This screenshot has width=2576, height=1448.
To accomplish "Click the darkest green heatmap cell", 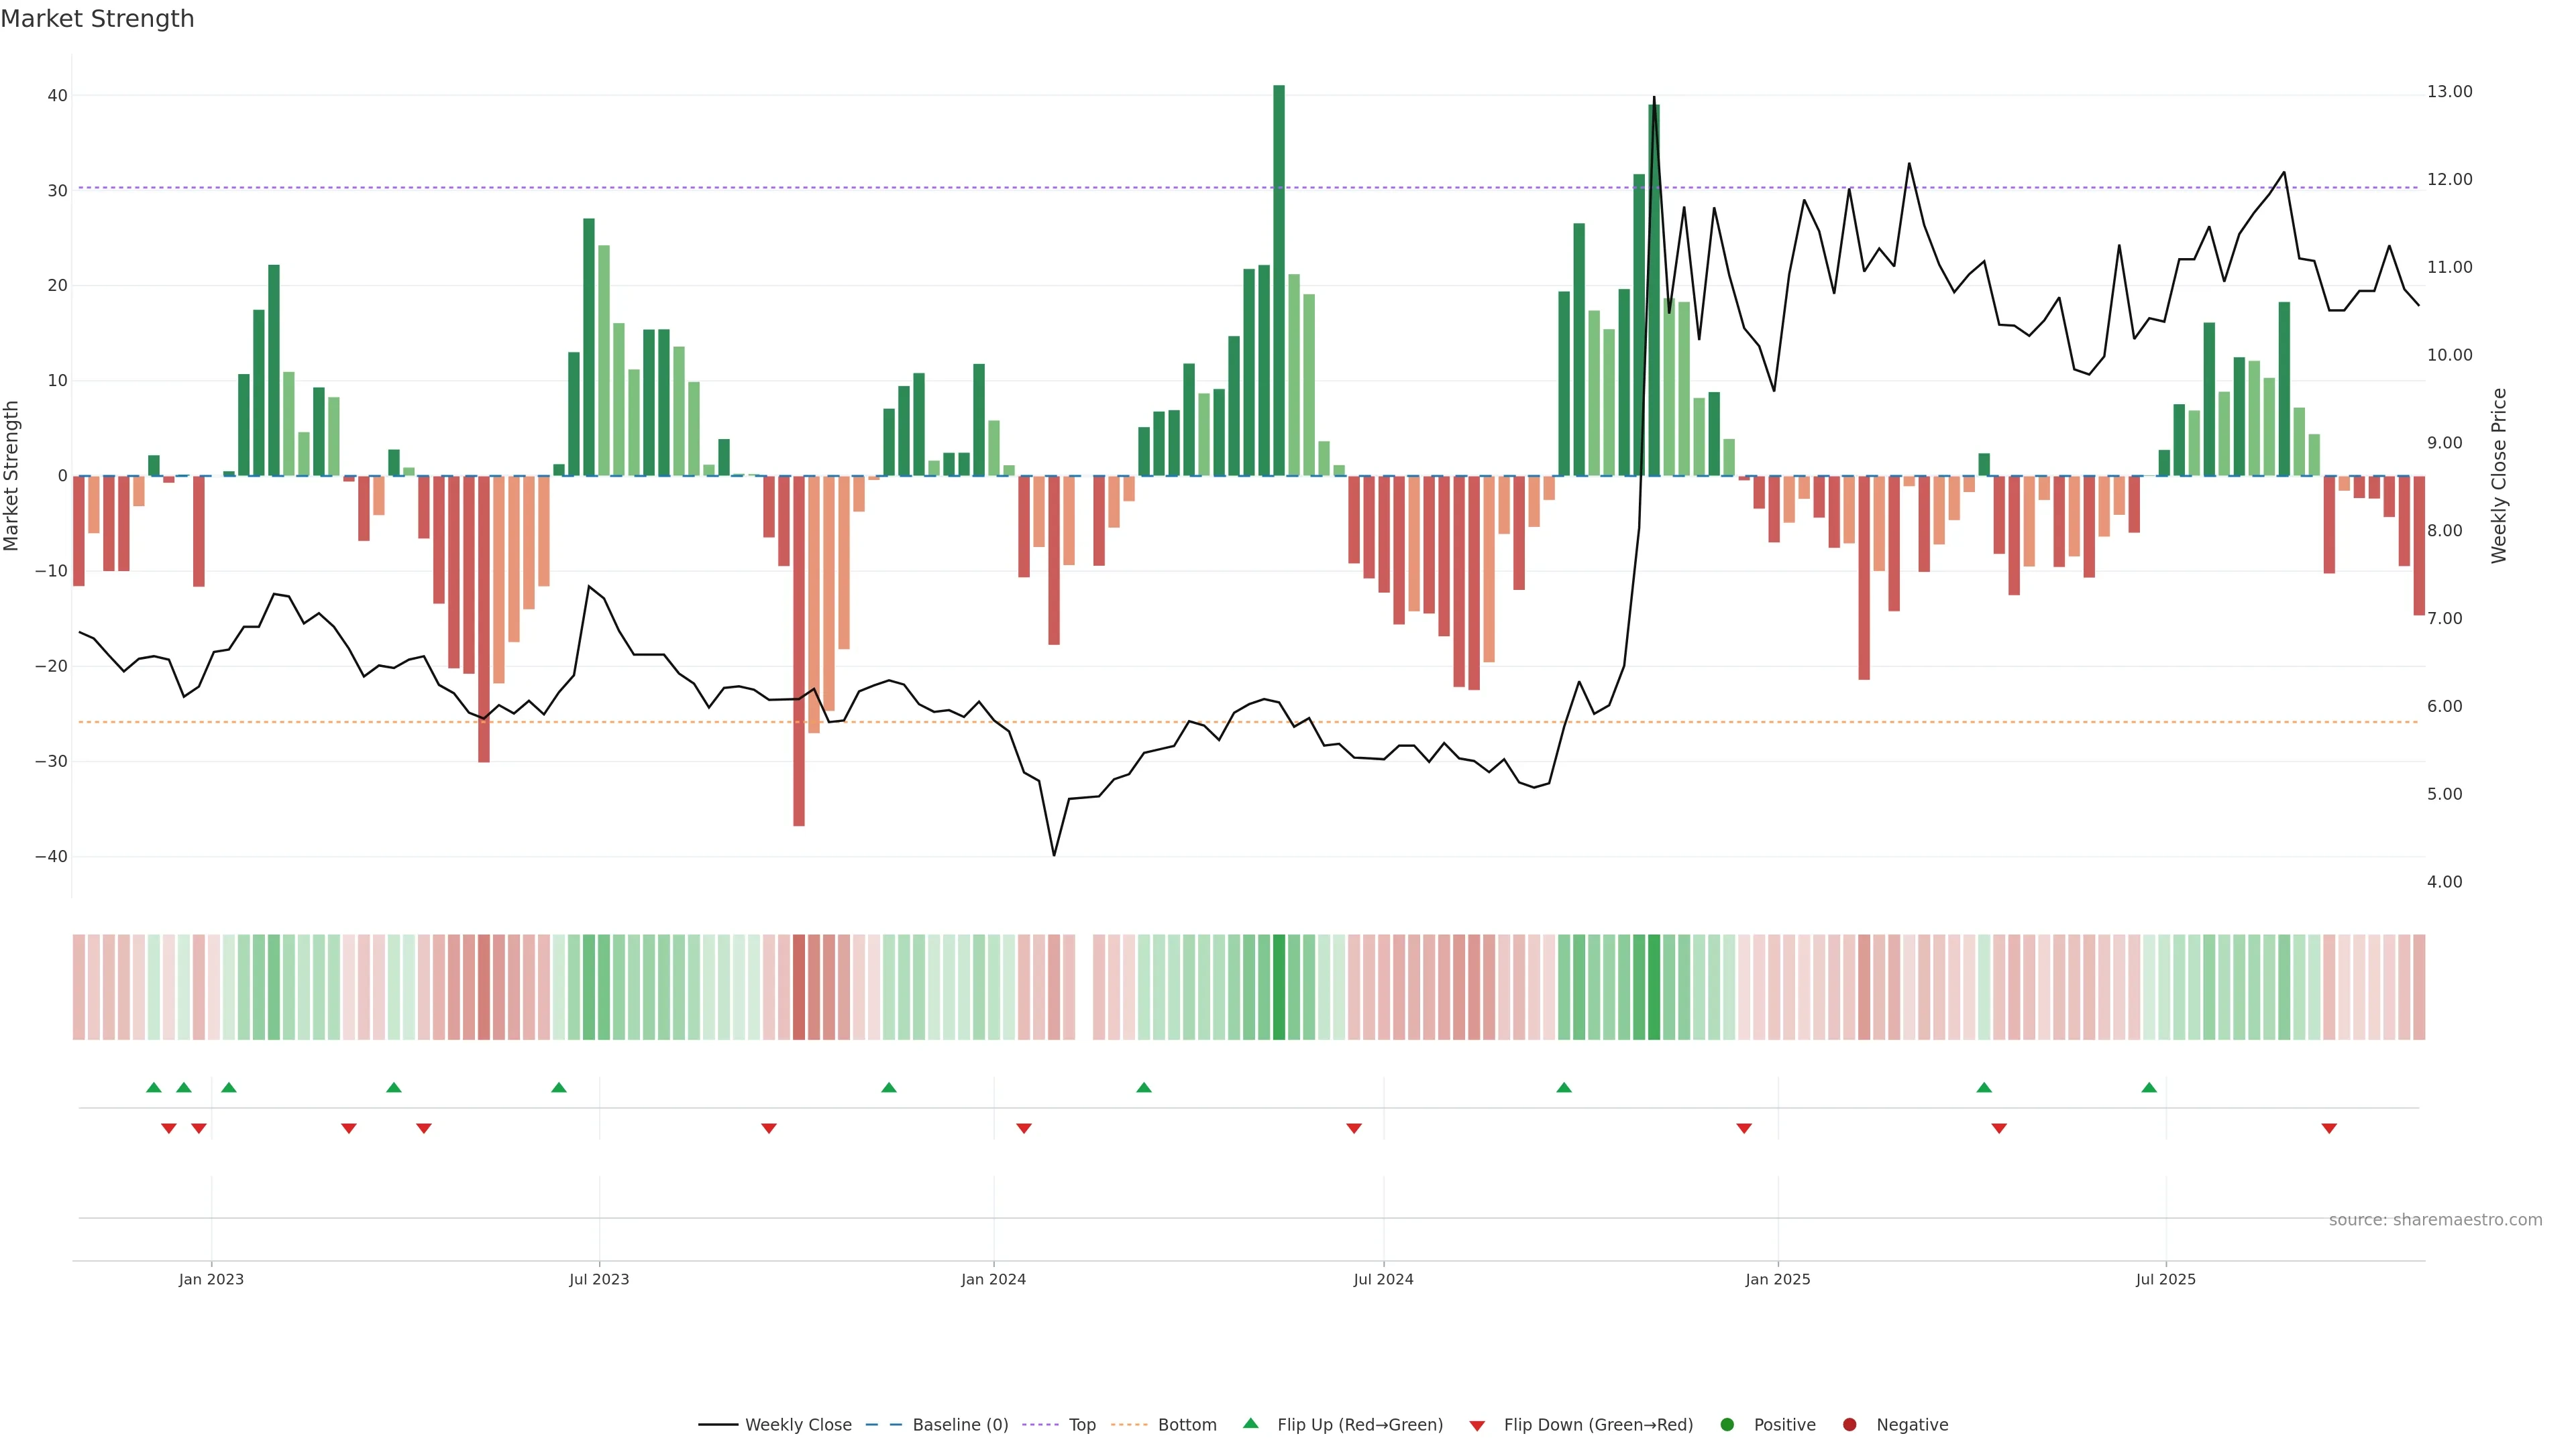I will point(1279,986).
